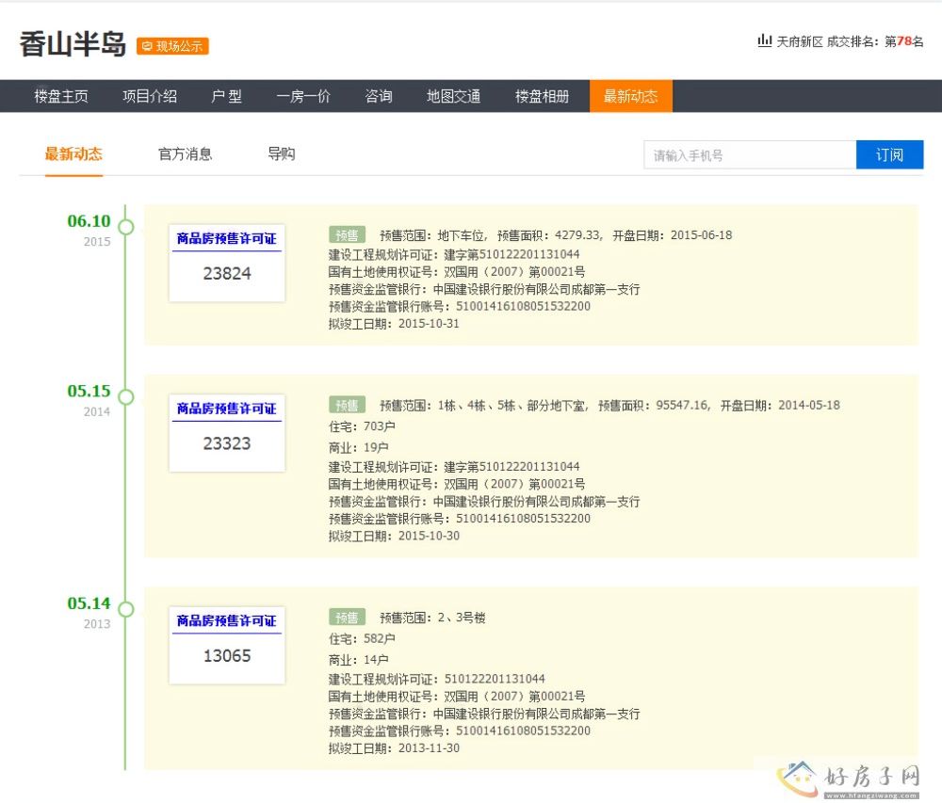Click the 现场公示 orange badge icon
Image resolution: width=942 pixels, height=803 pixels.
(172, 46)
